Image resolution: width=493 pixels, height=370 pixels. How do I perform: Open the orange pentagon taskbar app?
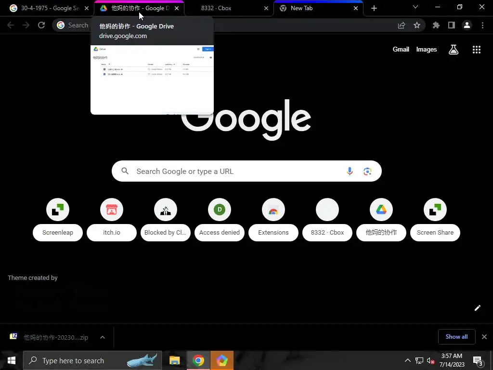pyautogui.click(x=222, y=360)
